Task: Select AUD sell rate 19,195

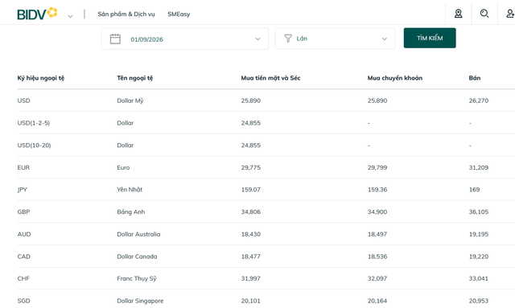Action: coord(479,234)
